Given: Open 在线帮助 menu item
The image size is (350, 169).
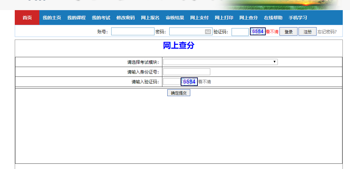Looking at the screenshot, I should (273, 18).
